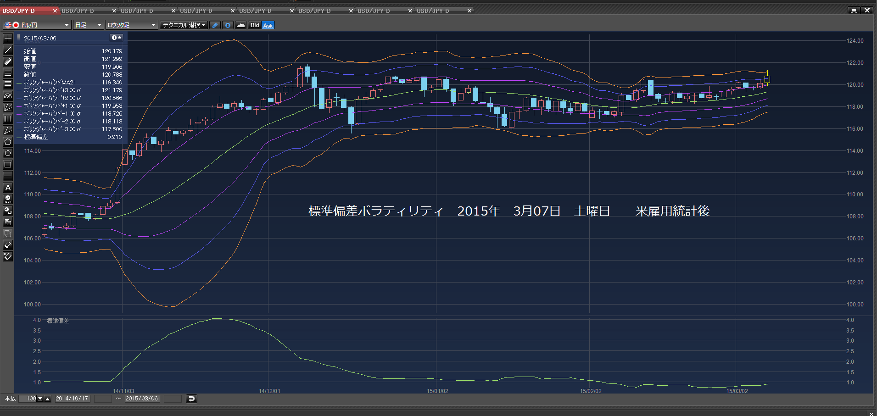Close the second USD/JPY D tab
Viewport: 877px width, 416px height.
pyautogui.click(x=114, y=11)
